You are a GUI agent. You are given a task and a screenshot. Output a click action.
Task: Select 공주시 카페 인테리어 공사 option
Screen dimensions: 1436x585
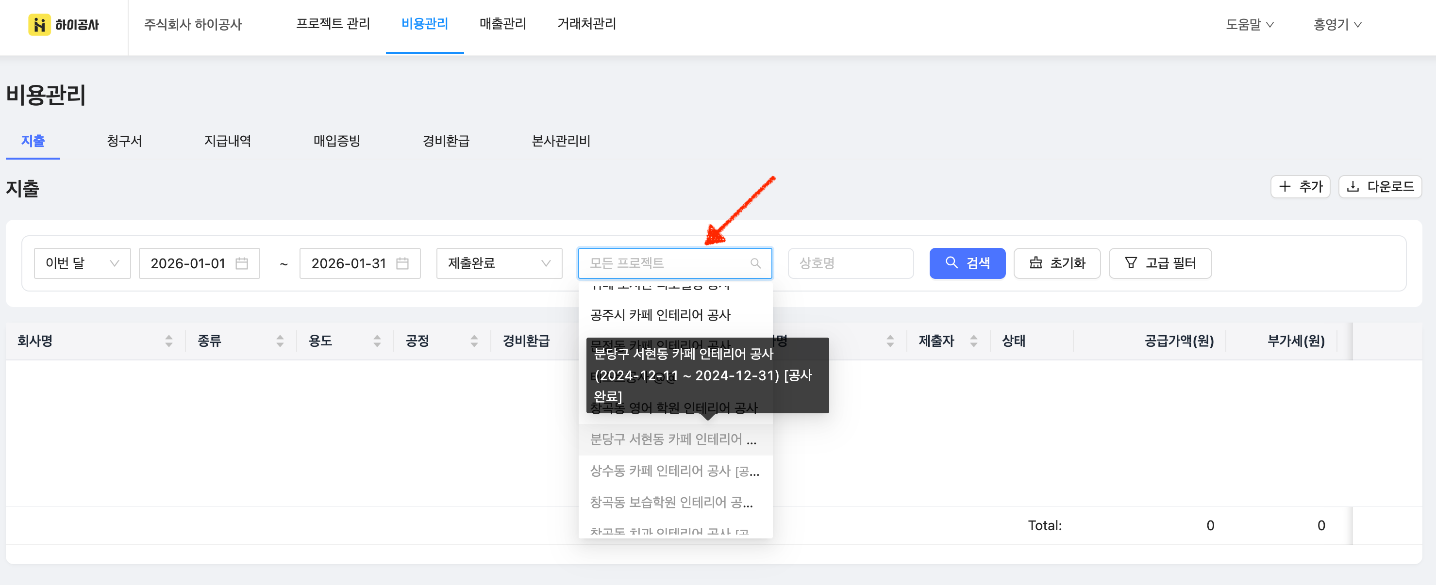click(x=660, y=315)
